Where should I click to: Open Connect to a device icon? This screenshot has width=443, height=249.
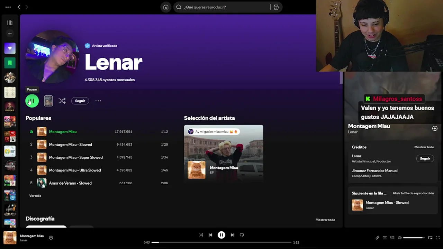pos(392,238)
